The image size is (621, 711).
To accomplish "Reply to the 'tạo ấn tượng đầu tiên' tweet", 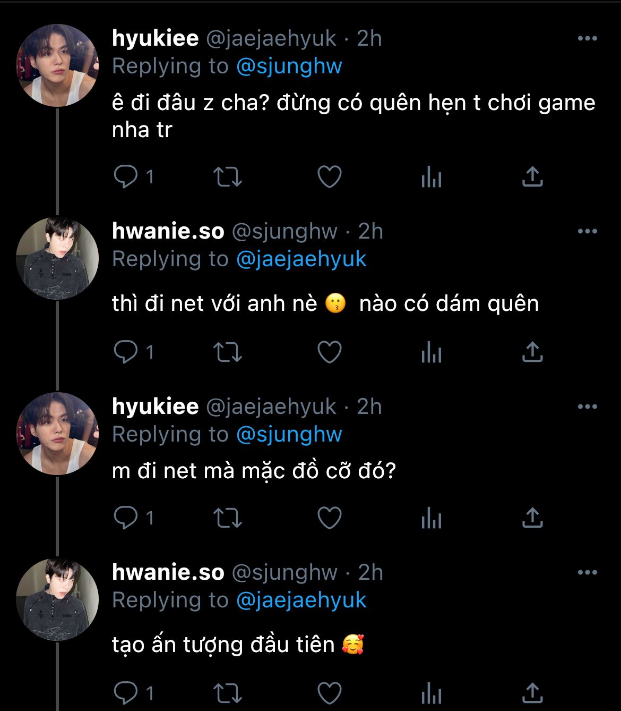I will click(126, 692).
